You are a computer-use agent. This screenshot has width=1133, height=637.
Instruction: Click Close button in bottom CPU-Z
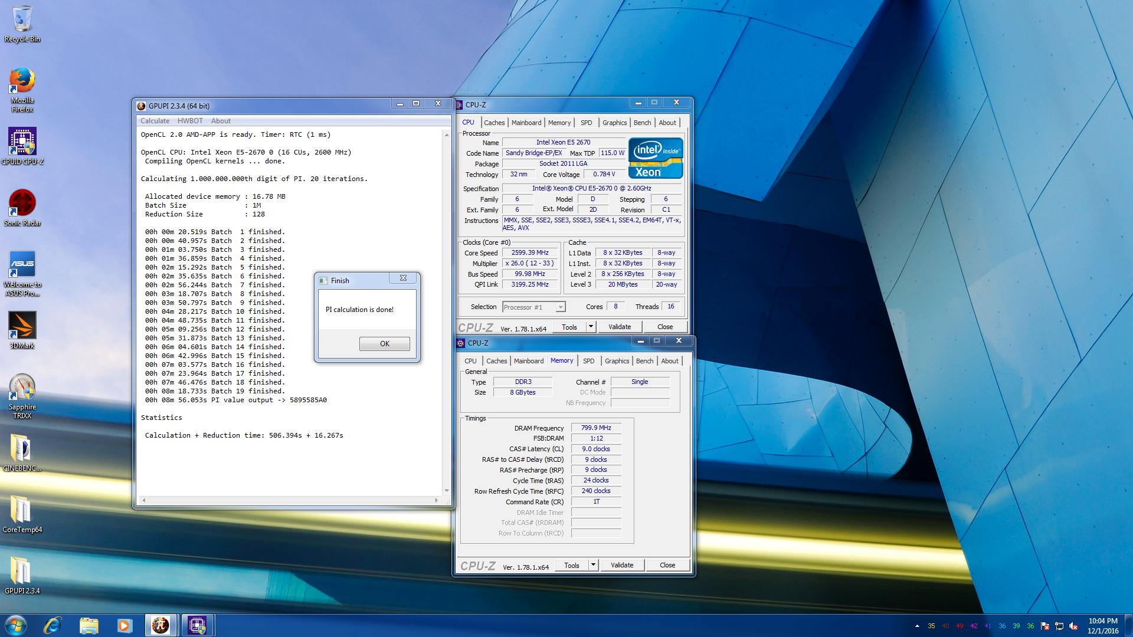(x=667, y=566)
